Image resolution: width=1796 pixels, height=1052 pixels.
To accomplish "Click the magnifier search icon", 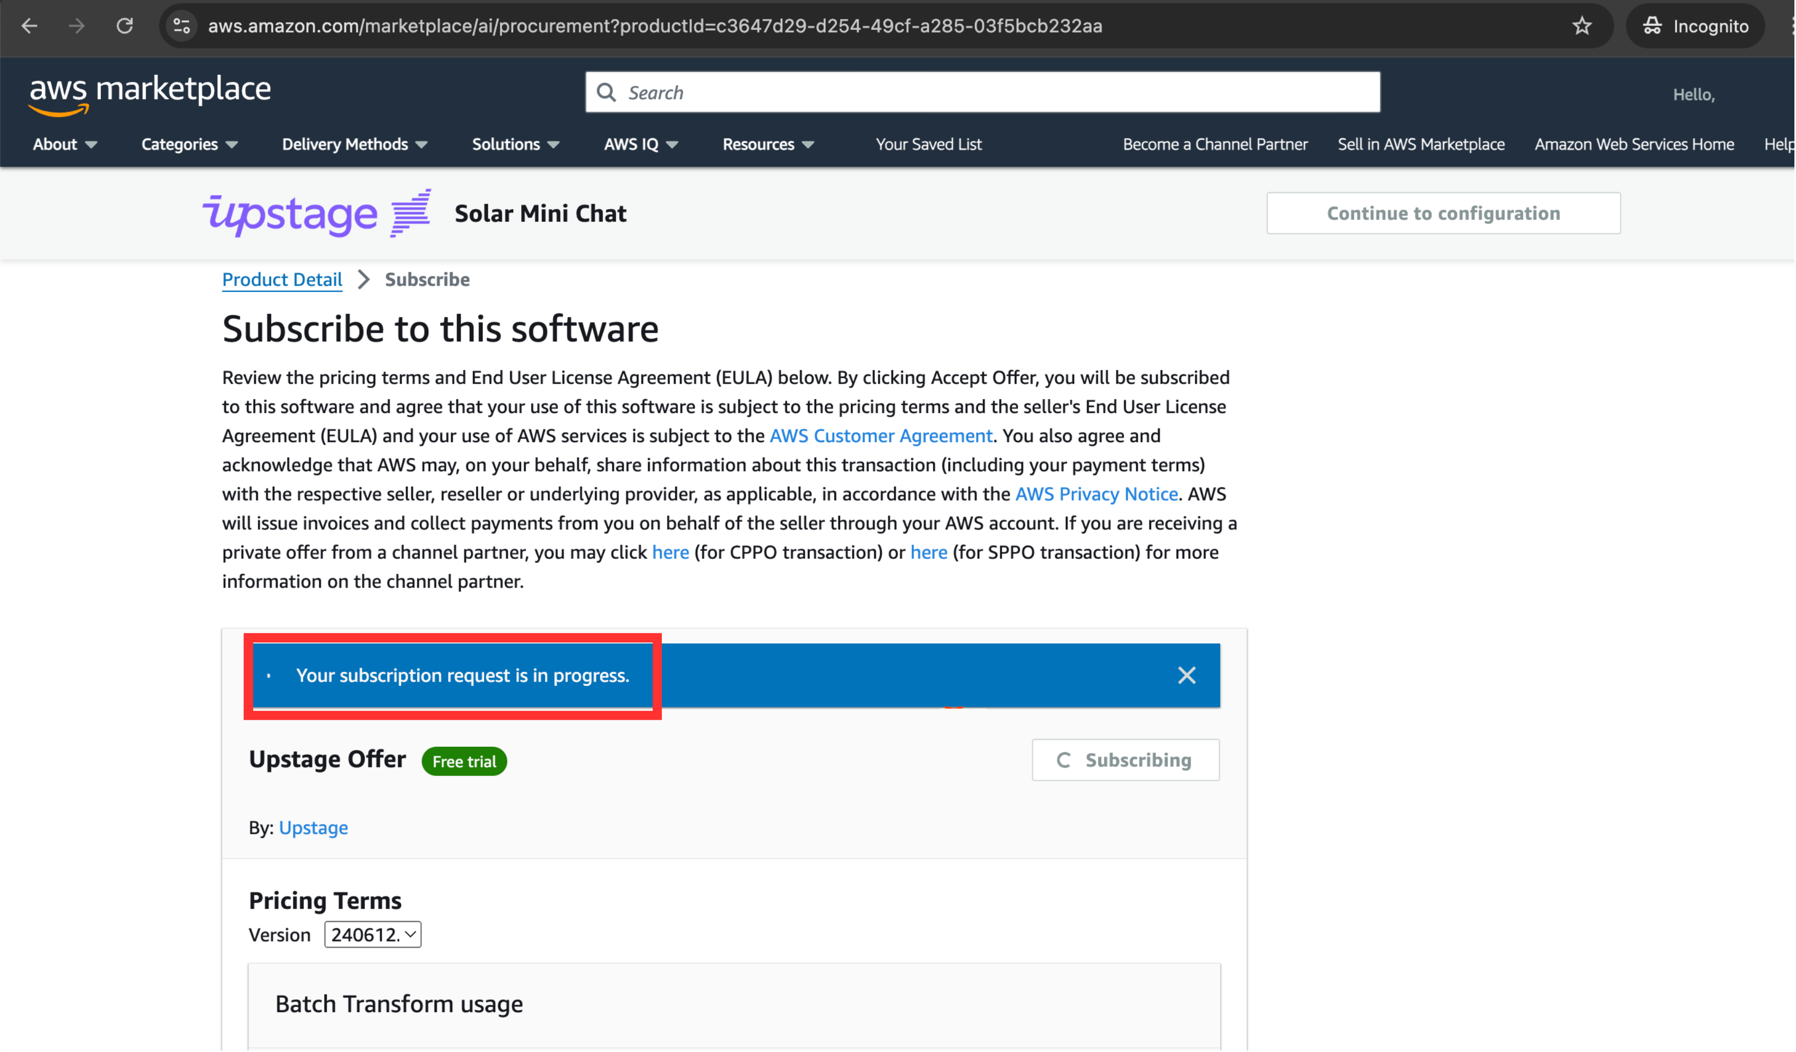I will click(x=607, y=93).
